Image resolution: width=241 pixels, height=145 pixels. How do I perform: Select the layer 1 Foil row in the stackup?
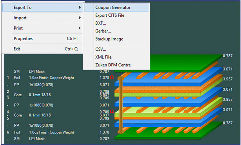click(x=51, y=78)
